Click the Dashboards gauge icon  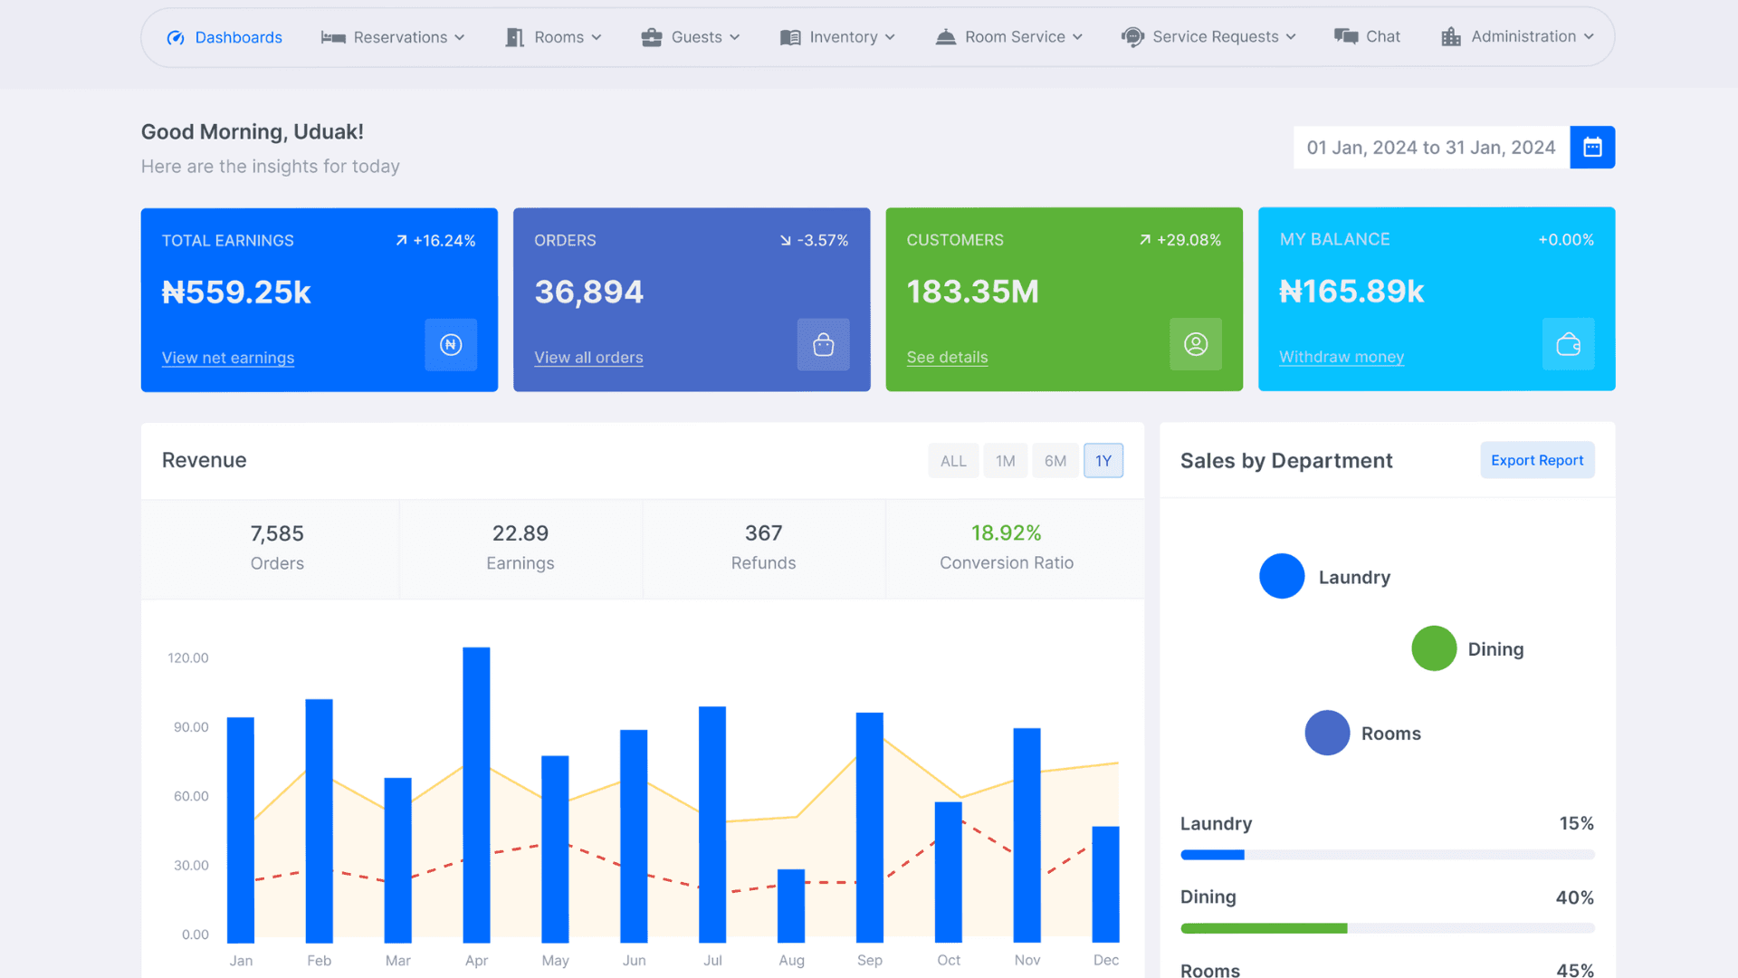[x=176, y=38]
